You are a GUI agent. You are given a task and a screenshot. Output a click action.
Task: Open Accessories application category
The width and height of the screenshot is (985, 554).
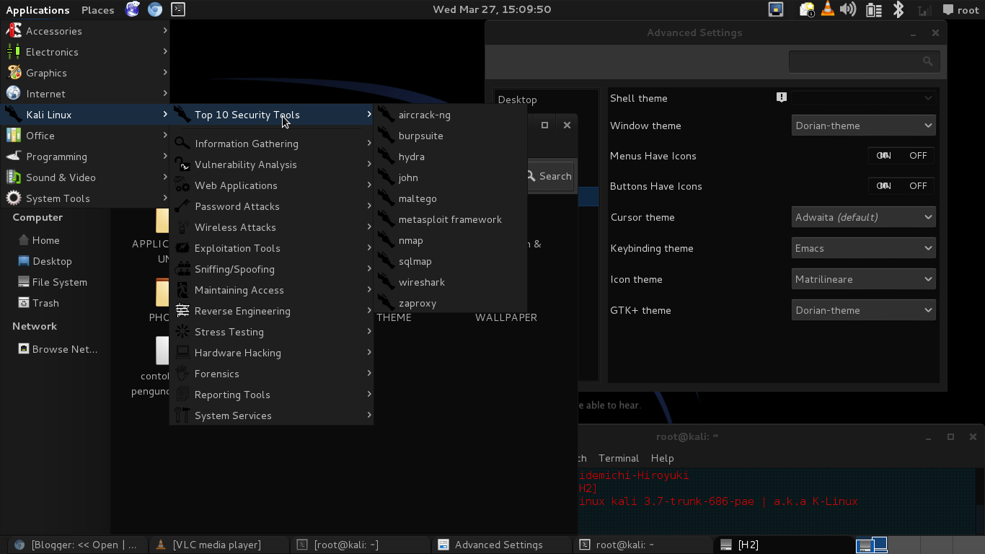coord(85,31)
